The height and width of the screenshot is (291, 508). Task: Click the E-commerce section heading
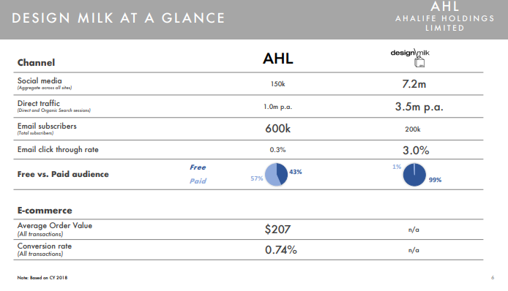click(45, 211)
